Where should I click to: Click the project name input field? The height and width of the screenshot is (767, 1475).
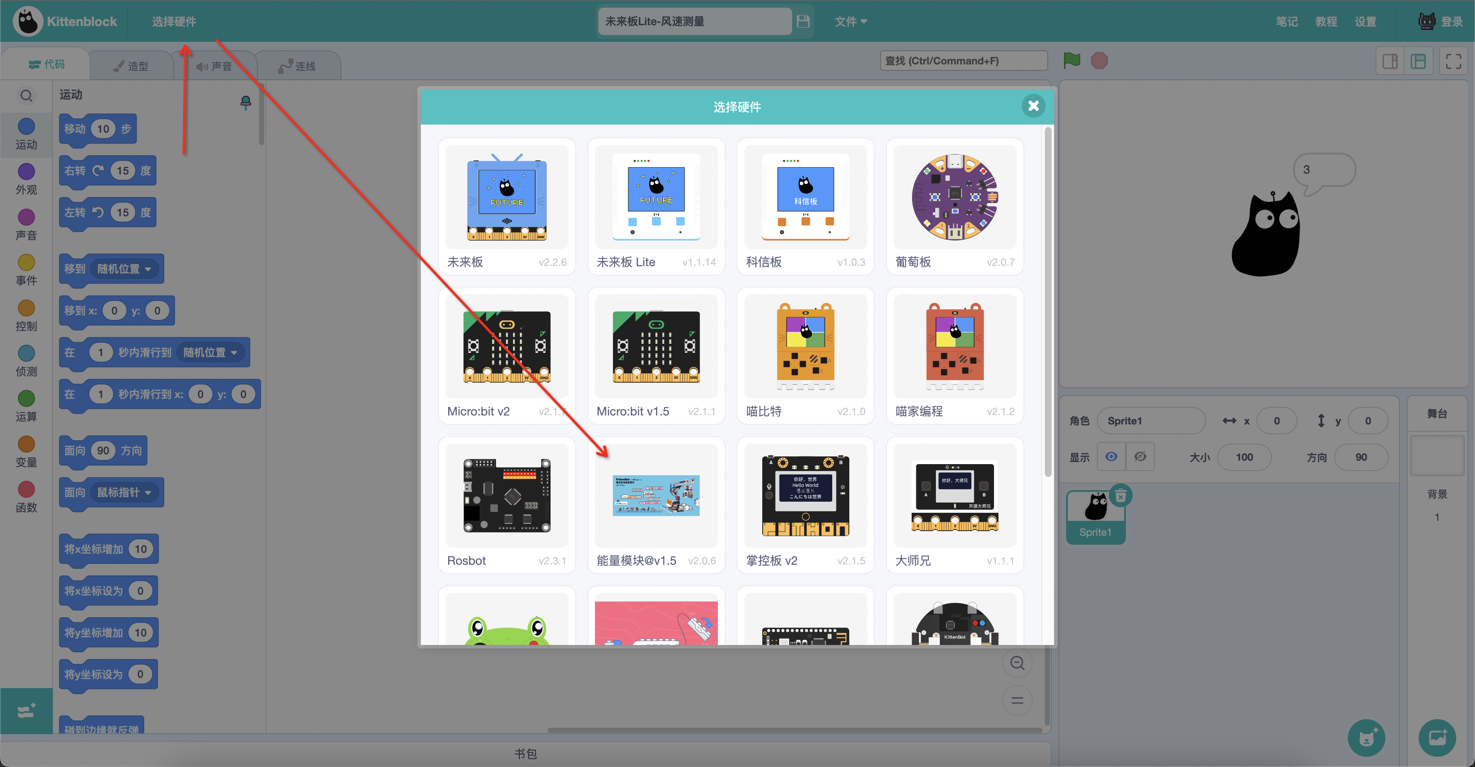coord(694,21)
